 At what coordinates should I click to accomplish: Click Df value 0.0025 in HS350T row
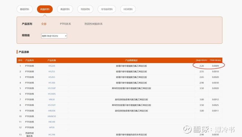(215, 105)
